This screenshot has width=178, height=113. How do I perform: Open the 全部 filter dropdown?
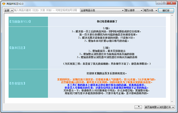pyautogui.click(x=9, y=10)
